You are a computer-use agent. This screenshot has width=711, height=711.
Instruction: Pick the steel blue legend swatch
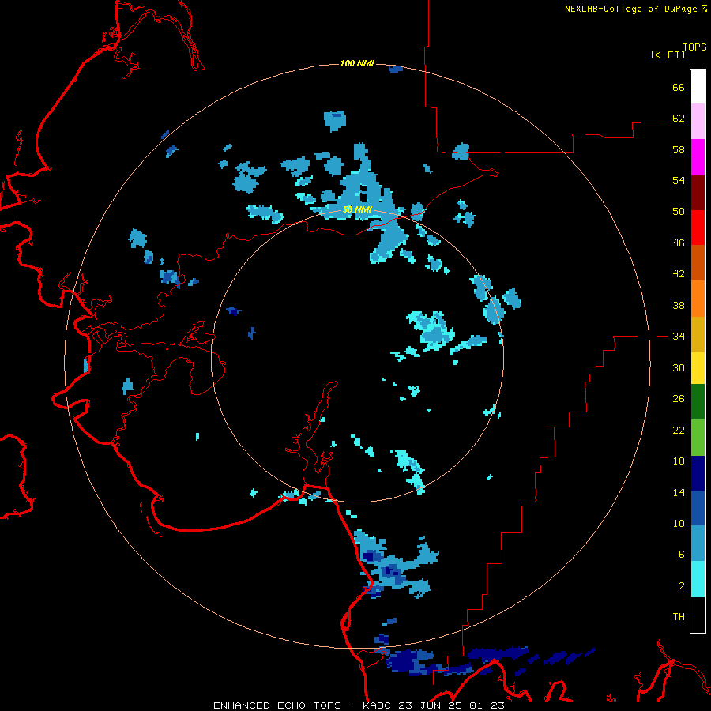point(698,544)
